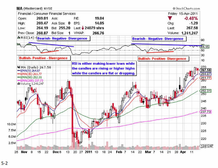Click the red down arrow before 24079 shrs

pos(83,28)
